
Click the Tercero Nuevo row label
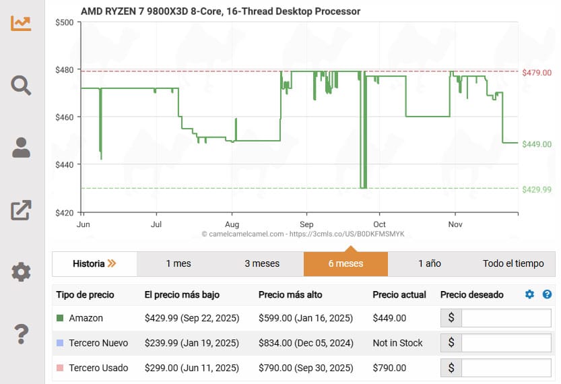98,343
